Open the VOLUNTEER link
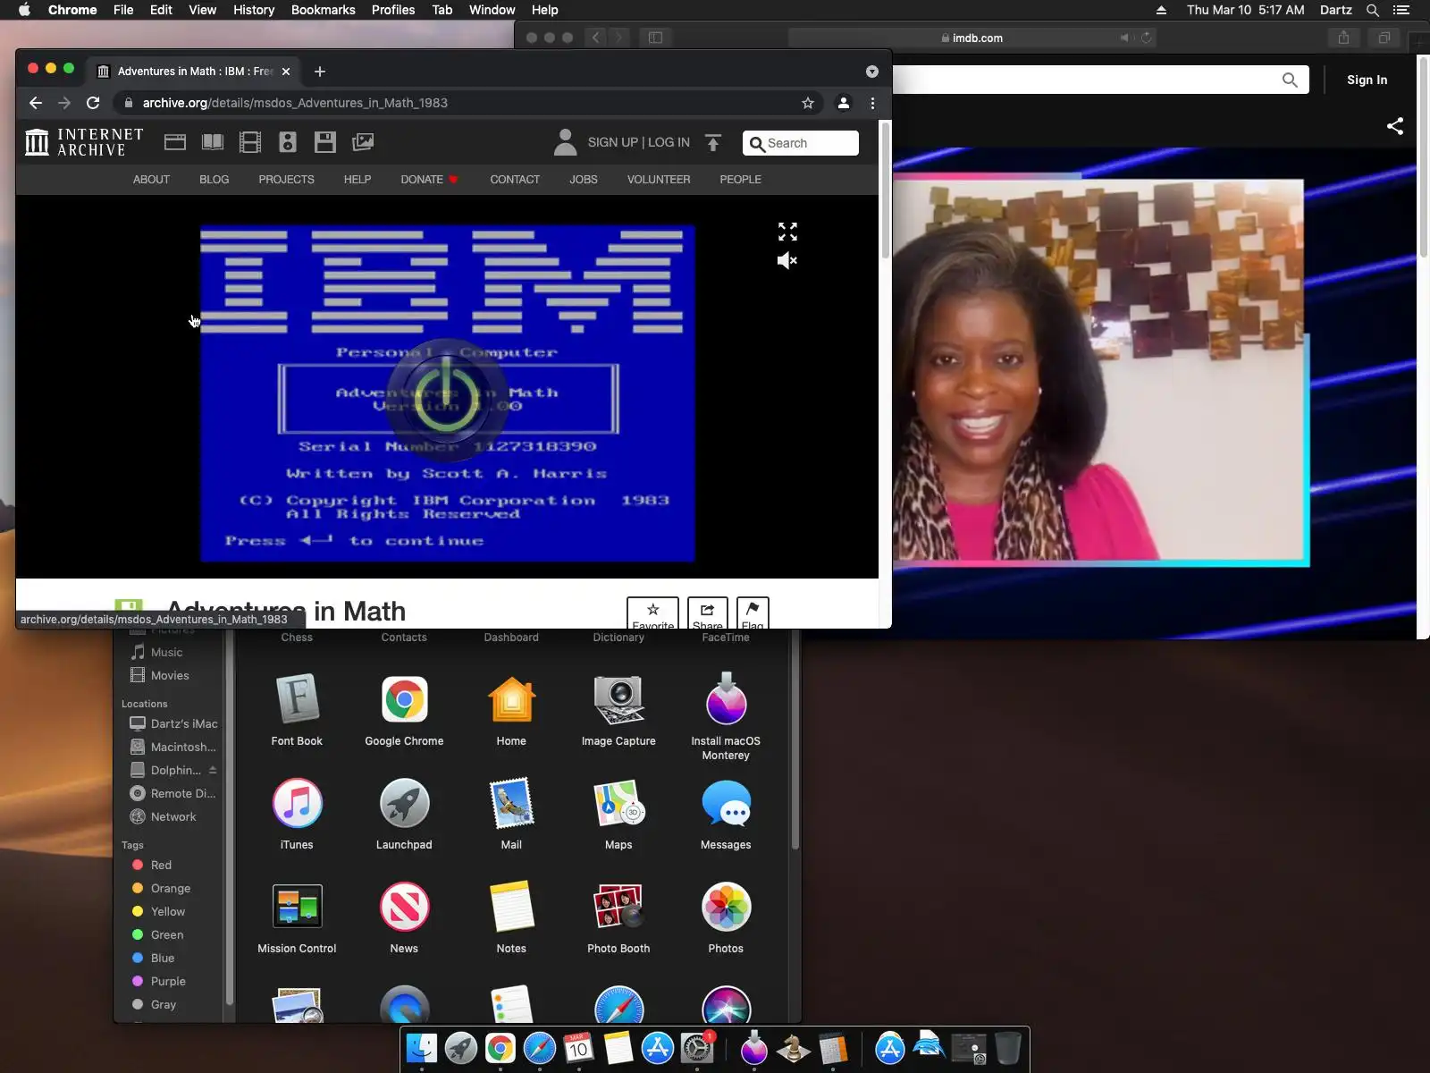Screen dimensions: 1430x1073 pos(659,180)
